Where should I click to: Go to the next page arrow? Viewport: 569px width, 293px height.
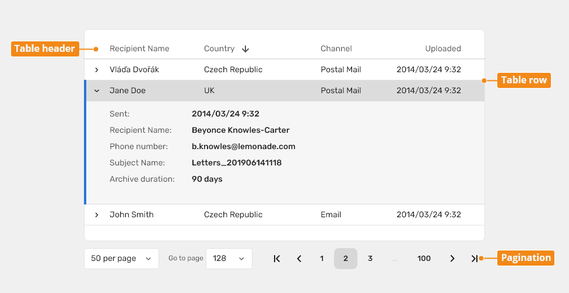tap(452, 259)
